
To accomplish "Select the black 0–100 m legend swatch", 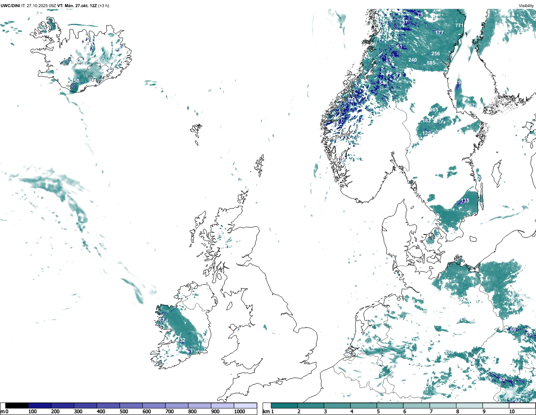I will pyautogui.click(x=17, y=405).
